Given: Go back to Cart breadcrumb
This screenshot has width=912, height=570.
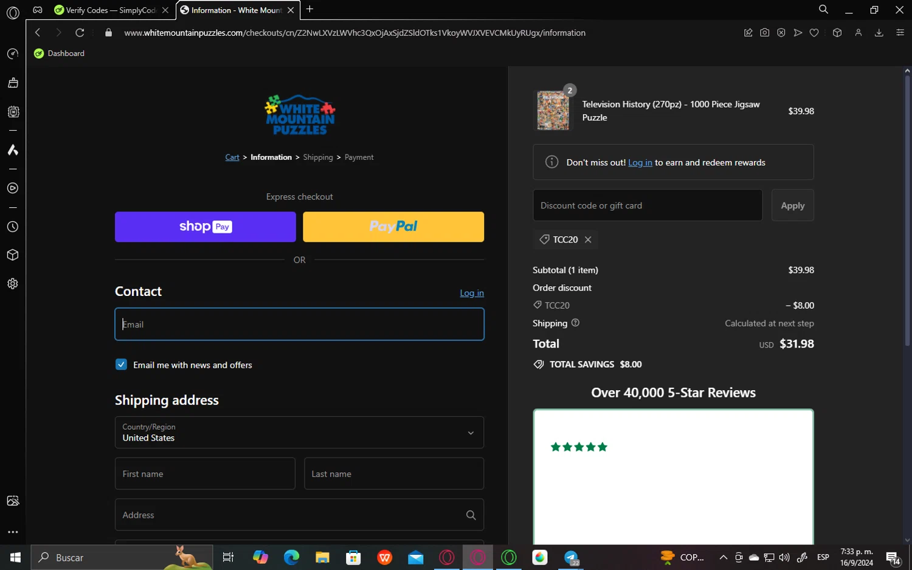Looking at the screenshot, I should [x=232, y=157].
